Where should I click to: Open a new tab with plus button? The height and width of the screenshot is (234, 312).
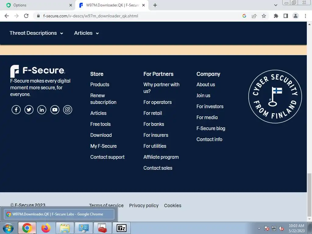coord(155,5)
